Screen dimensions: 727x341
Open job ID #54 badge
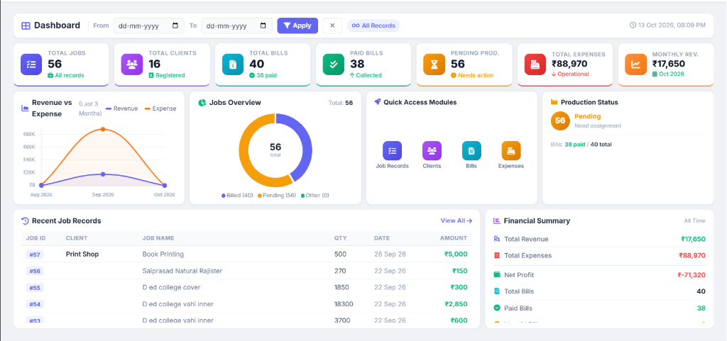(35, 304)
